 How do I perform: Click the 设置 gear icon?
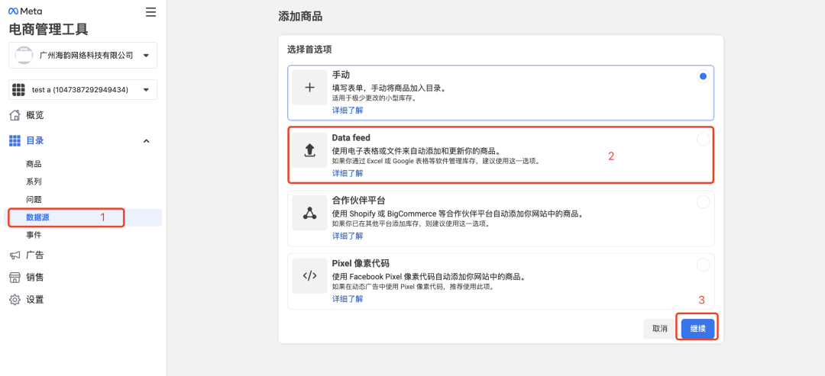tap(15, 300)
